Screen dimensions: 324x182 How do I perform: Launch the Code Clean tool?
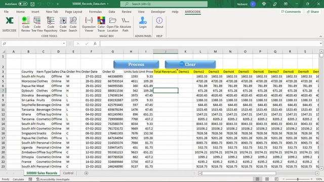click(63, 24)
